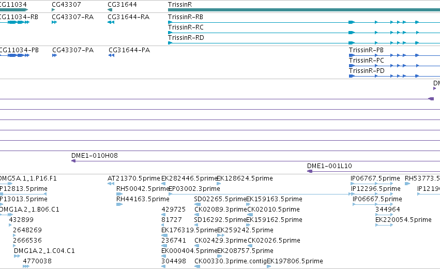
Task: Select the EK282446.5prime EST label
Action: point(189,178)
